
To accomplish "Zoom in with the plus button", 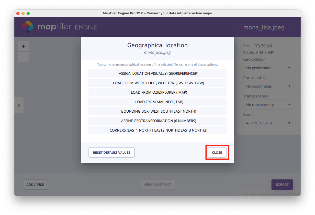I will click(x=24, y=46).
